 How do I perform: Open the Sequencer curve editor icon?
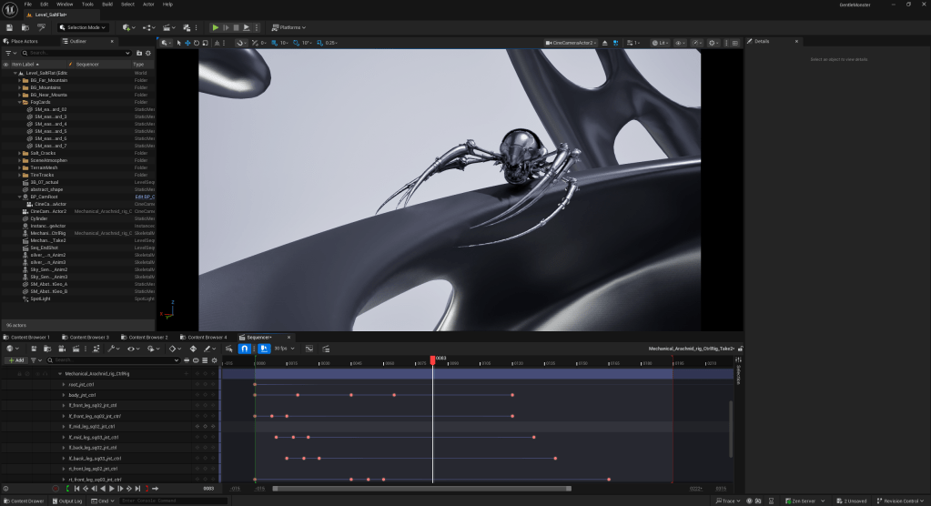click(309, 349)
